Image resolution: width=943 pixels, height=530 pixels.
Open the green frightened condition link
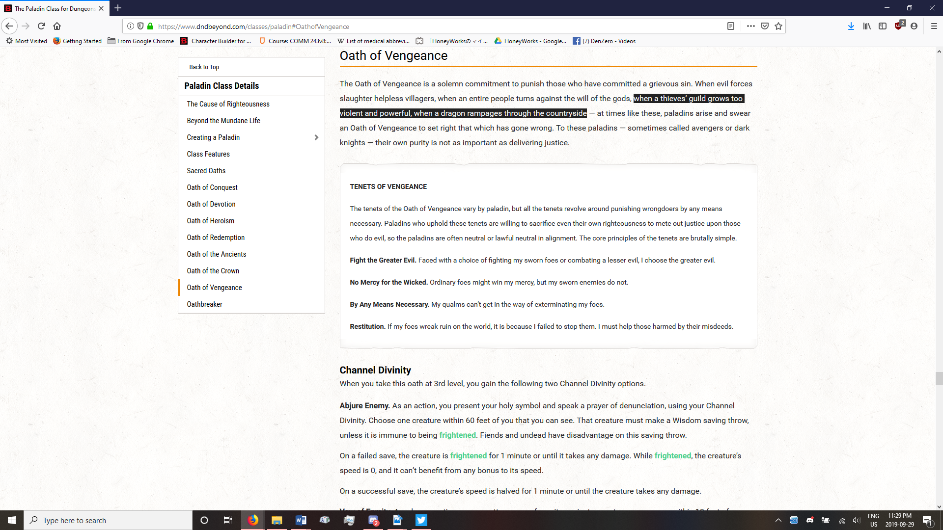457,435
